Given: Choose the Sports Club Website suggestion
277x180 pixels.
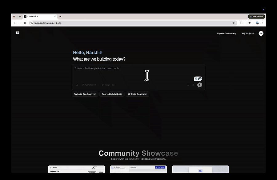Looking at the screenshot, I should (x=112, y=94).
